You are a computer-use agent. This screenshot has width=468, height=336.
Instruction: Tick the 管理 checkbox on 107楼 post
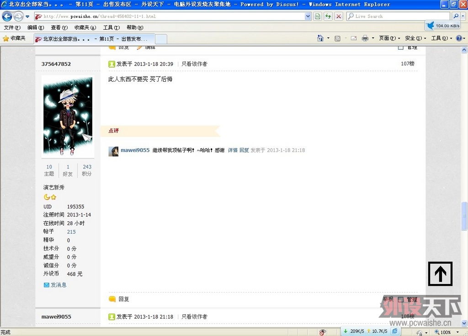(401, 299)
